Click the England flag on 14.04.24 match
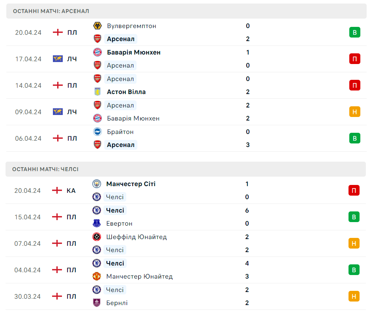This screenshot has height=311, width=371. coord(58,85)
